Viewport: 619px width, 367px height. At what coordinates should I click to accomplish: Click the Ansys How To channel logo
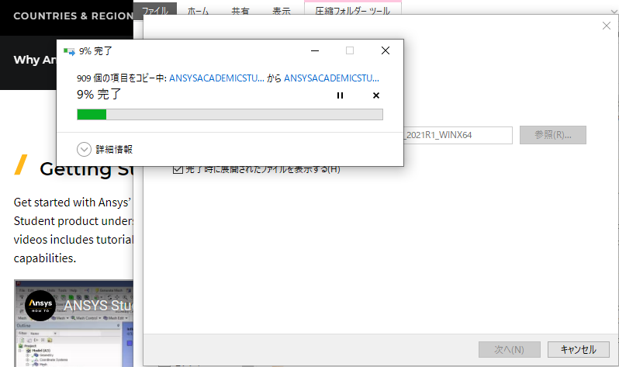(40, 306)
